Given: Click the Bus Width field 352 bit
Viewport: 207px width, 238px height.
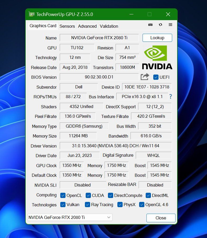Looking at the screenshot, I should click(x=155, y=126).
